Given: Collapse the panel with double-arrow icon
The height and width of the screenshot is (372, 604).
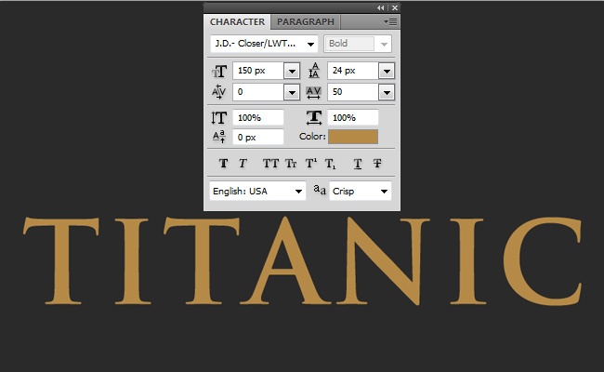Looking at the screenshot, I should [381, 7].
